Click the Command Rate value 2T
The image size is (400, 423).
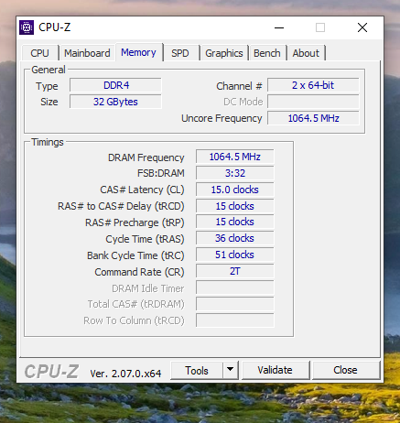pyautogui.click(x=235, y=271)
